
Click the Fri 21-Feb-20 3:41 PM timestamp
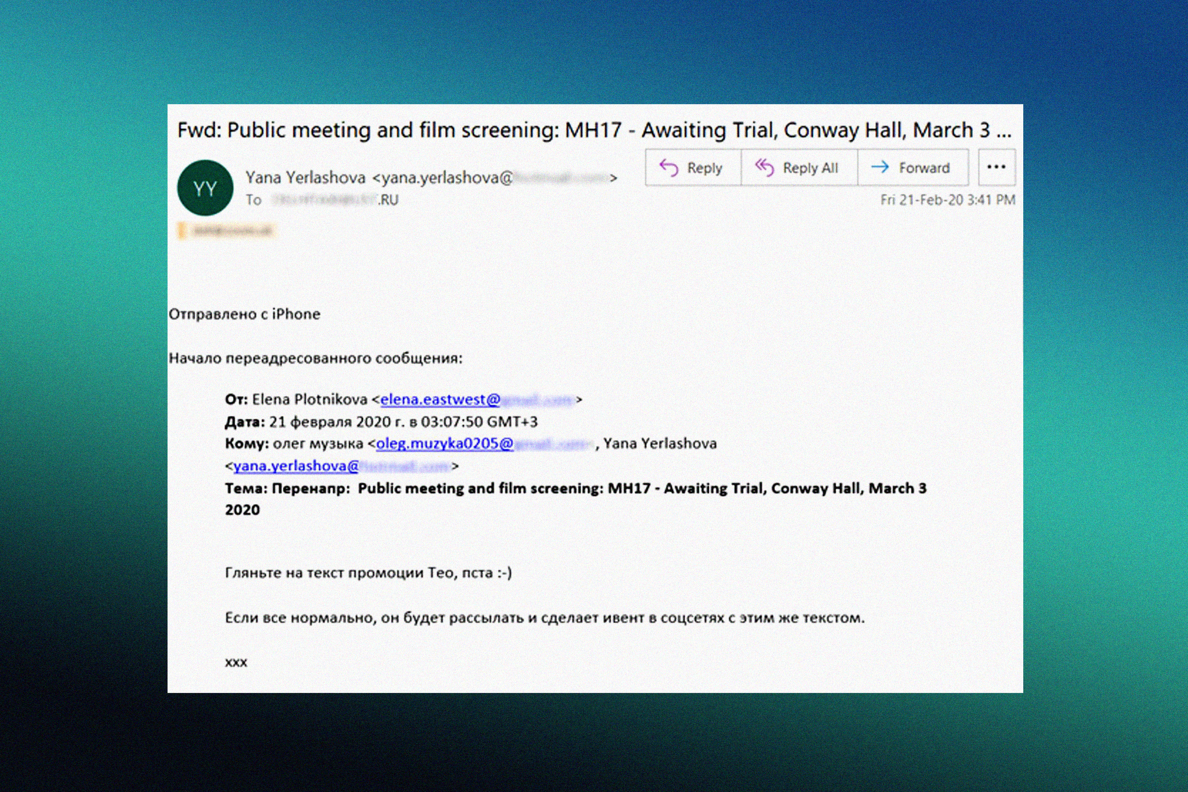point(947,200)
